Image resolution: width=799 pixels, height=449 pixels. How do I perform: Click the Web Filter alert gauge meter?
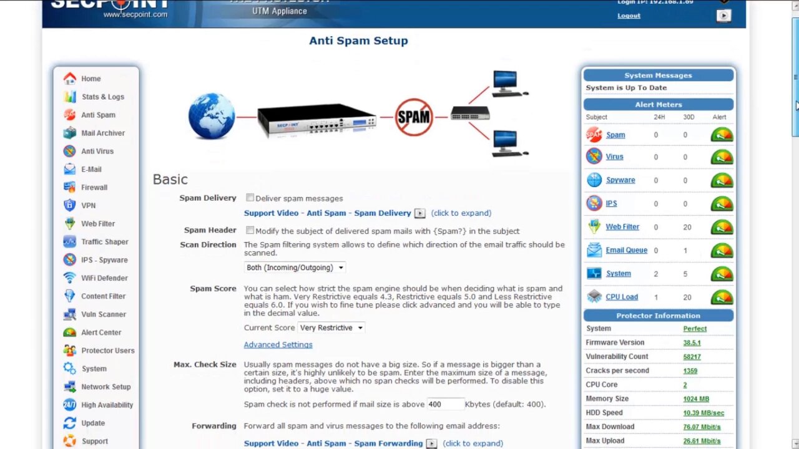click(x=722, y=227)
